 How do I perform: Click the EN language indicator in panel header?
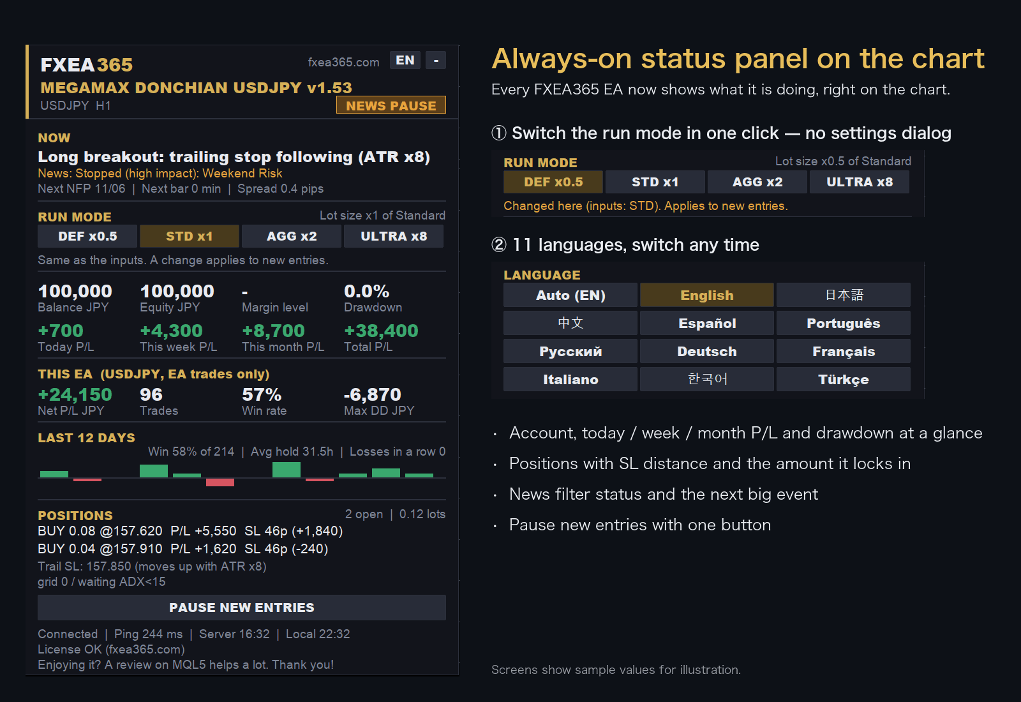405,61
